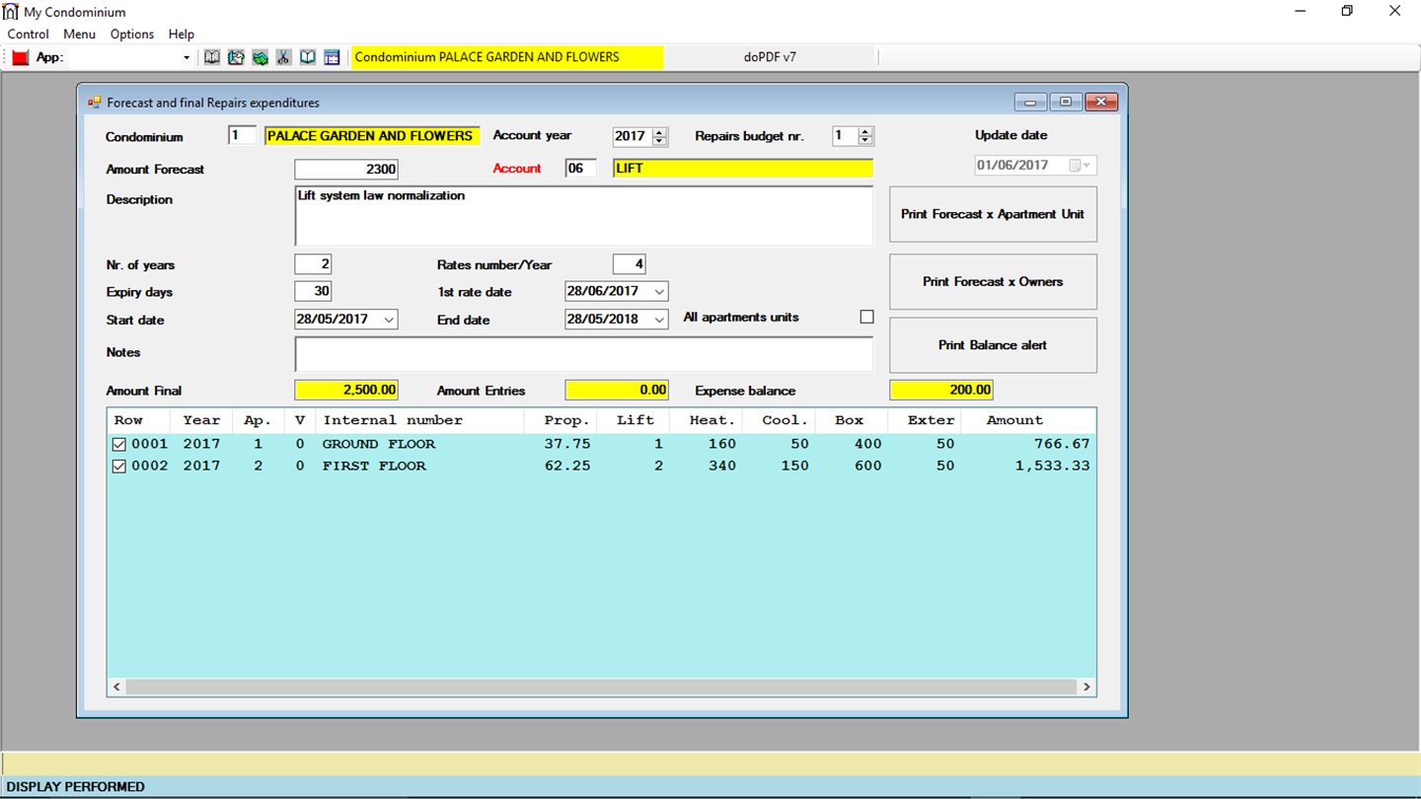Maximize the Forecast and final Repairs window
This screenshot has height=799, width=1421.
coord(1066,102)
